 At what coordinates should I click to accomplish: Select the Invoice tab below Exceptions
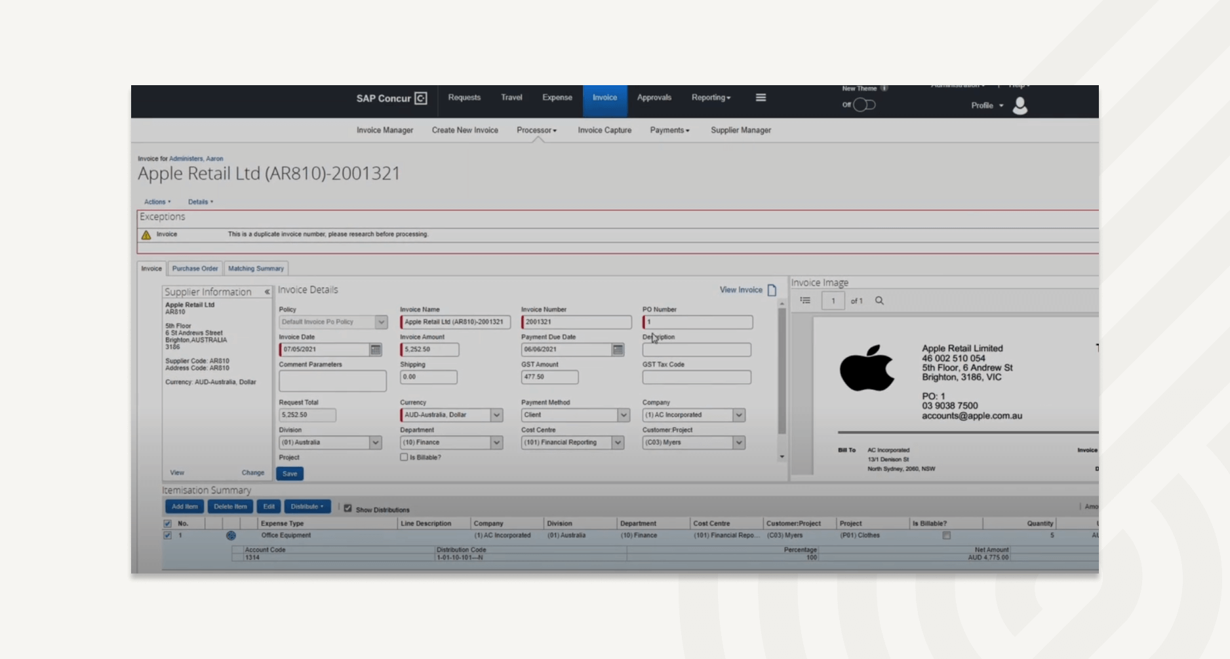tap(151, 269)
